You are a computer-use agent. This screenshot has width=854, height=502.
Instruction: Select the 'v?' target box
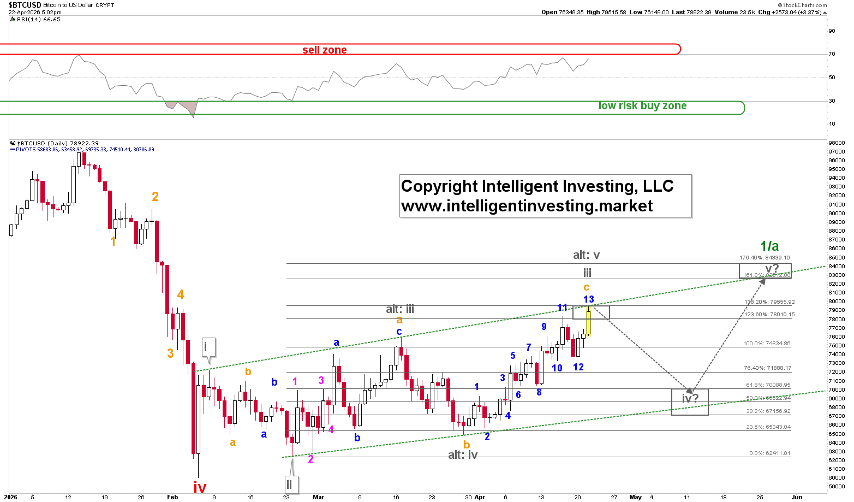pyautogui.click(x=765, y=270)
